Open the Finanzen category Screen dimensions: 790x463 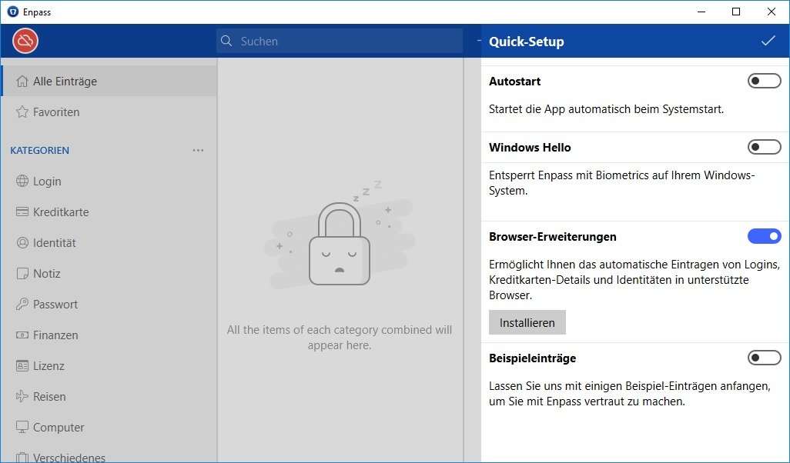(x=55, y=335)
